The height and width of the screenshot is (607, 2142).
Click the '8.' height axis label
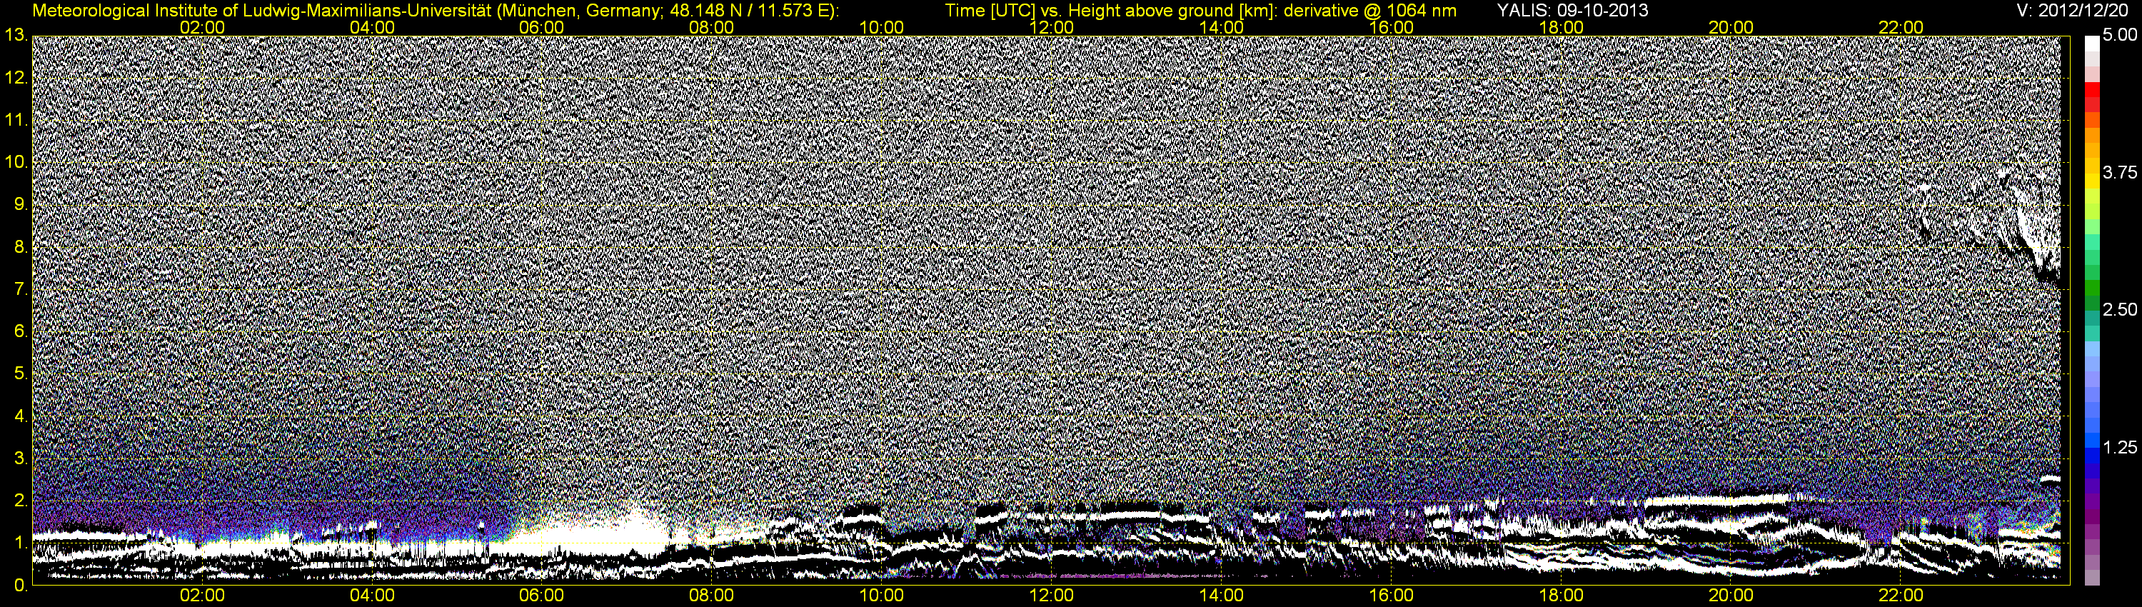[21, 247]
